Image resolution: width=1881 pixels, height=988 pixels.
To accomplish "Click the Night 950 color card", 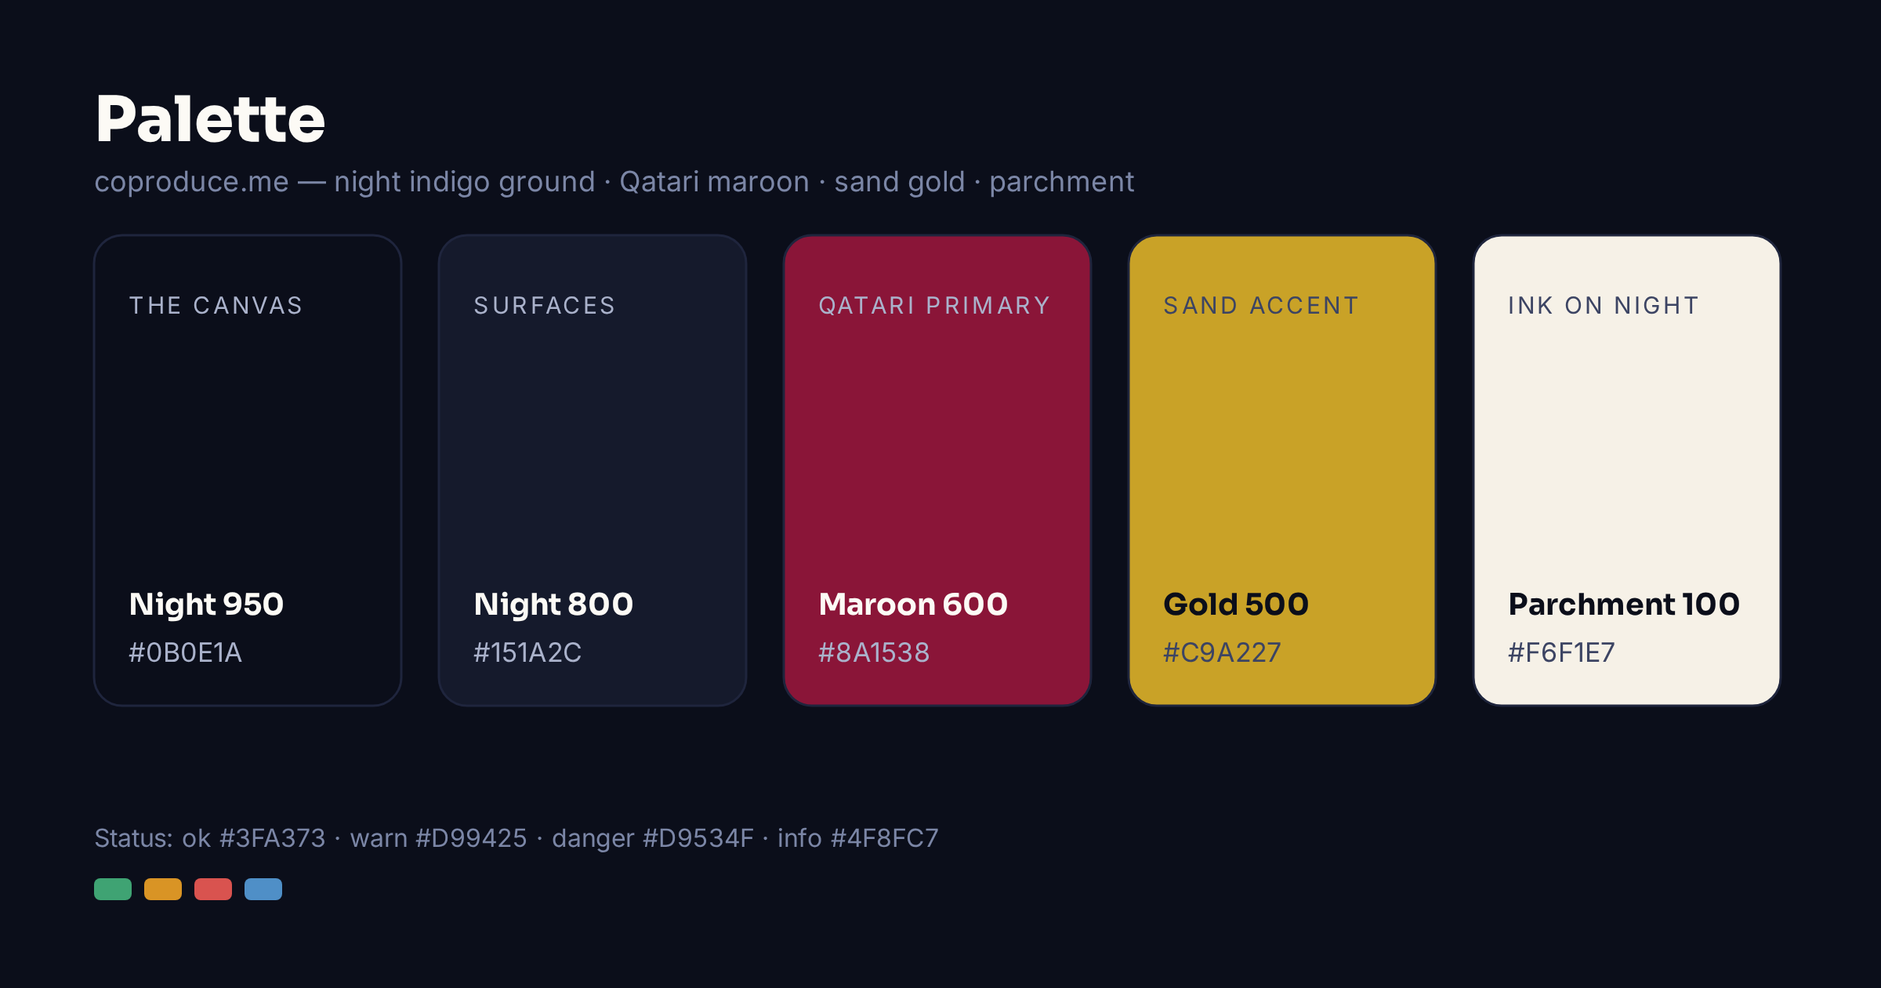I will click(248, 470).
